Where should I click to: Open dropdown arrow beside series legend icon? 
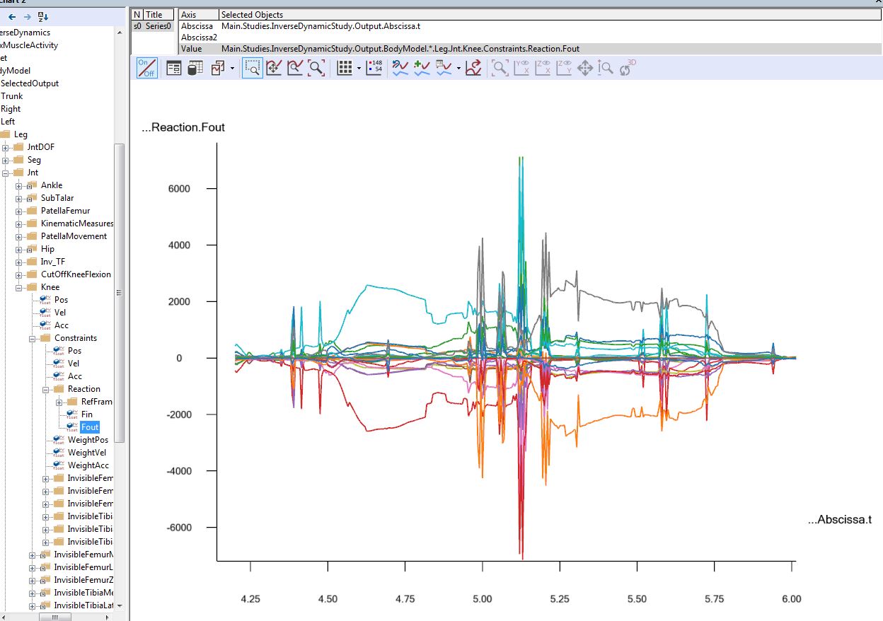[x=458, y=69]
